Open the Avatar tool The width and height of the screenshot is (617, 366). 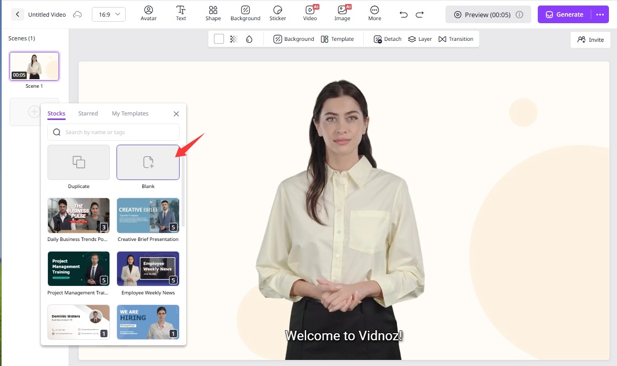(148, 14)
